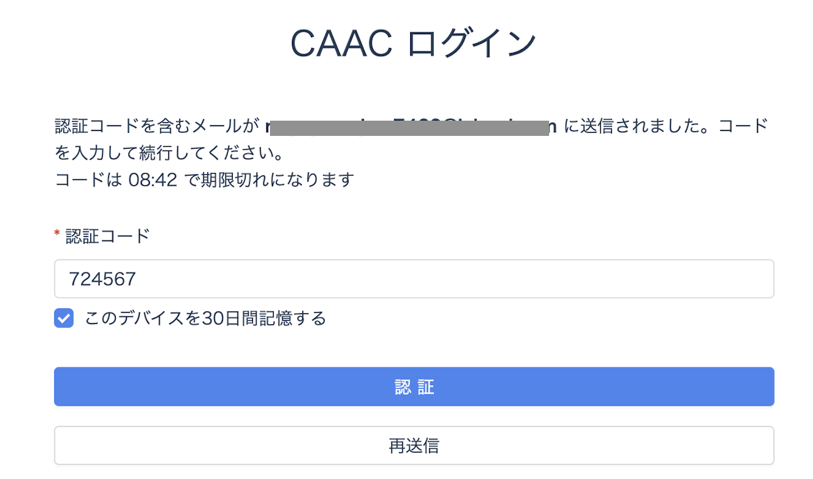
Task: Click the コードは...期限切れになります expiry notice line
Action: tap(204, 180)
